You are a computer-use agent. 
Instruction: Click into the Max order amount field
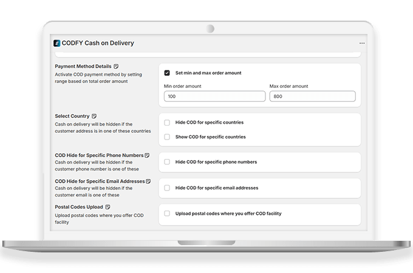coord(312,96)
